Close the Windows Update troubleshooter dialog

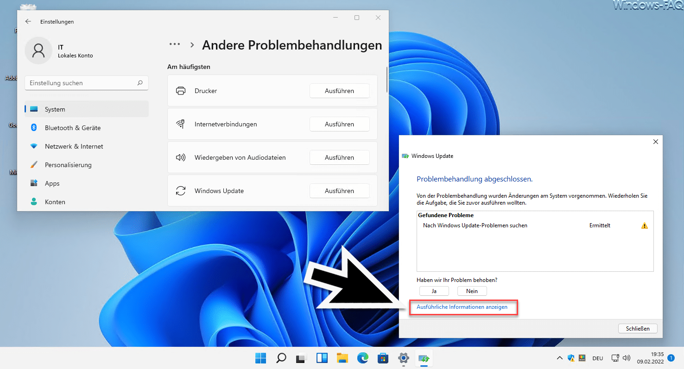point(655,142)
